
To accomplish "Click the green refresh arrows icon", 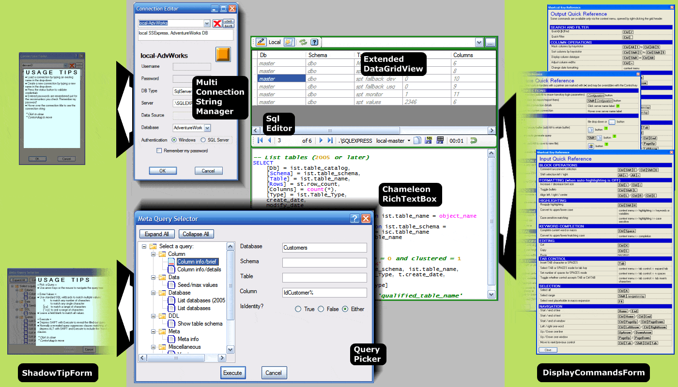I will (303, 42).
